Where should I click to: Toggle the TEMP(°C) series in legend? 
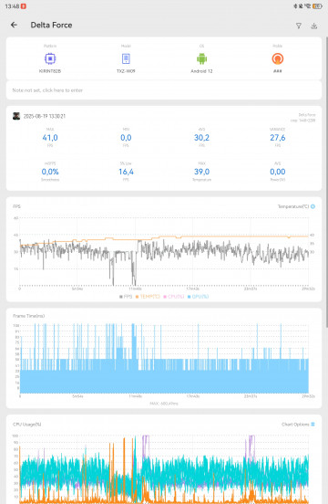click(148, 297)
